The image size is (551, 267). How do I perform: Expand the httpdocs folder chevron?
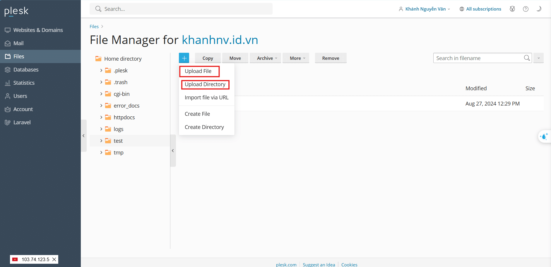tap(101, 117)
